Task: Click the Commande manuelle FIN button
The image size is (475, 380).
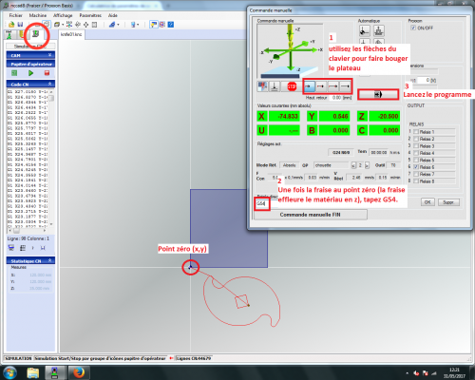Action: coord(311,215)
